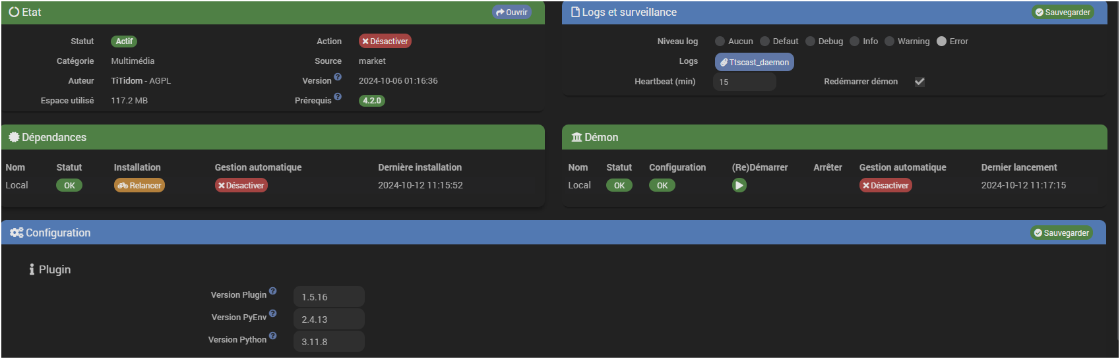The image size is (1120, 359).
Task: Open the Ttscast_daemon log
Action: [x=755, y=62]
